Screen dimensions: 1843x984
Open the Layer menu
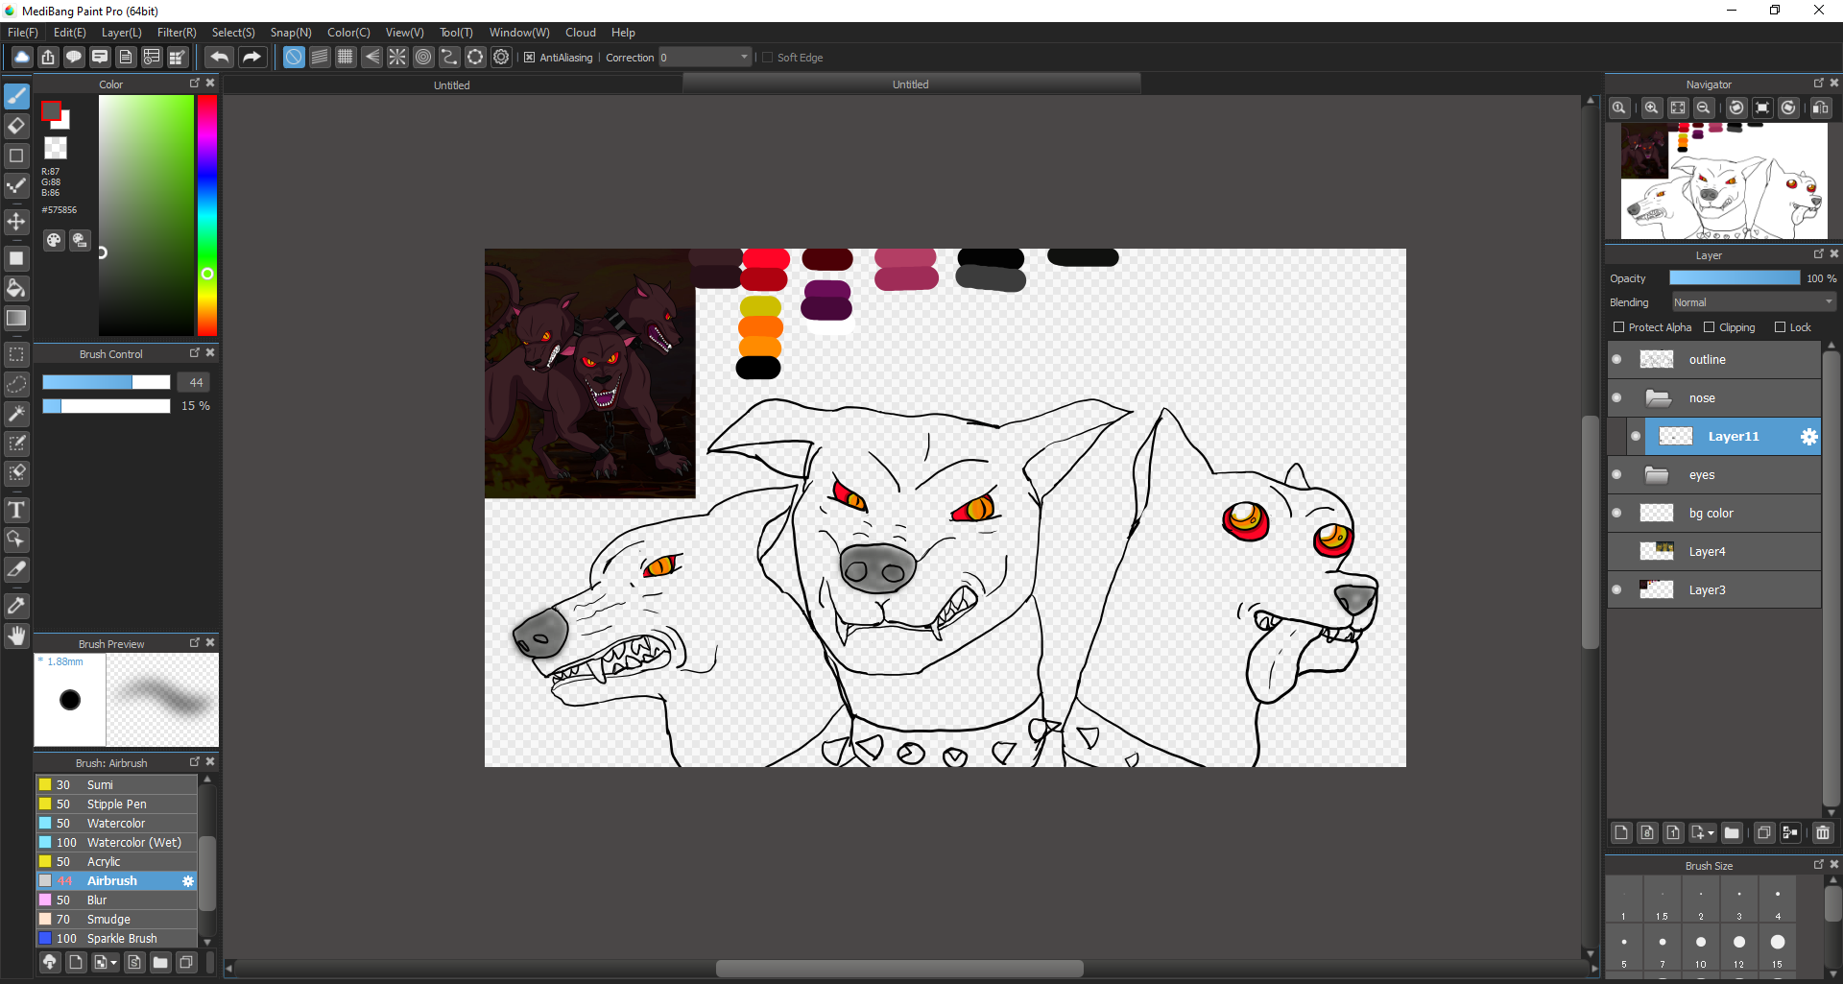(x=121, y=33)
